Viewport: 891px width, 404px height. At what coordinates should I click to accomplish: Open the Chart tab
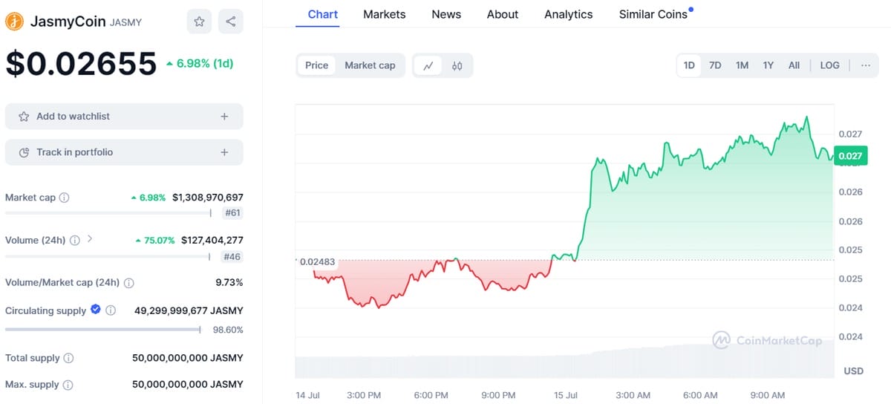point(323,14)
